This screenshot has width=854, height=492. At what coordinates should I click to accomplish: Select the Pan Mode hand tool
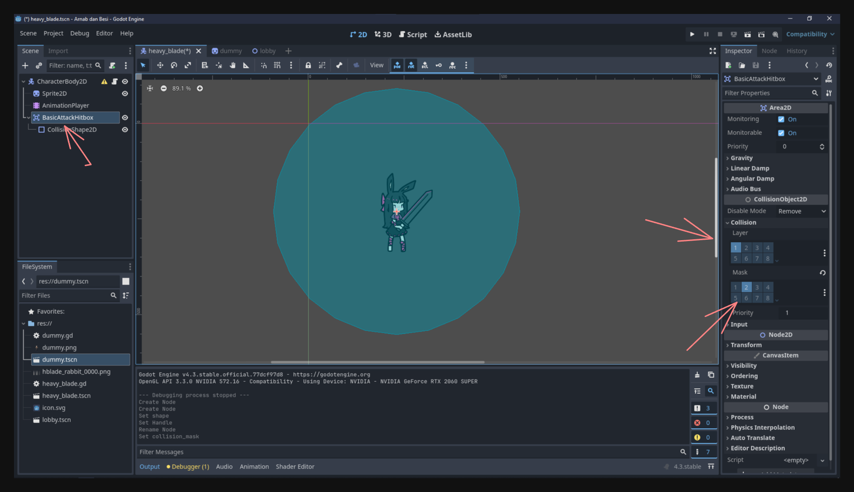(232, 65)
